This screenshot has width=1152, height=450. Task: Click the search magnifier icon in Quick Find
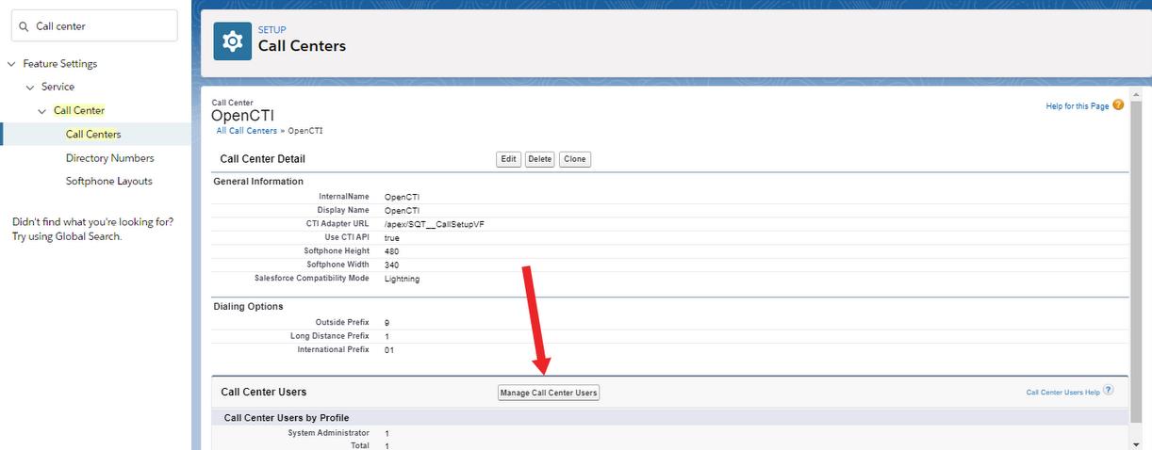tap(24, 26)
